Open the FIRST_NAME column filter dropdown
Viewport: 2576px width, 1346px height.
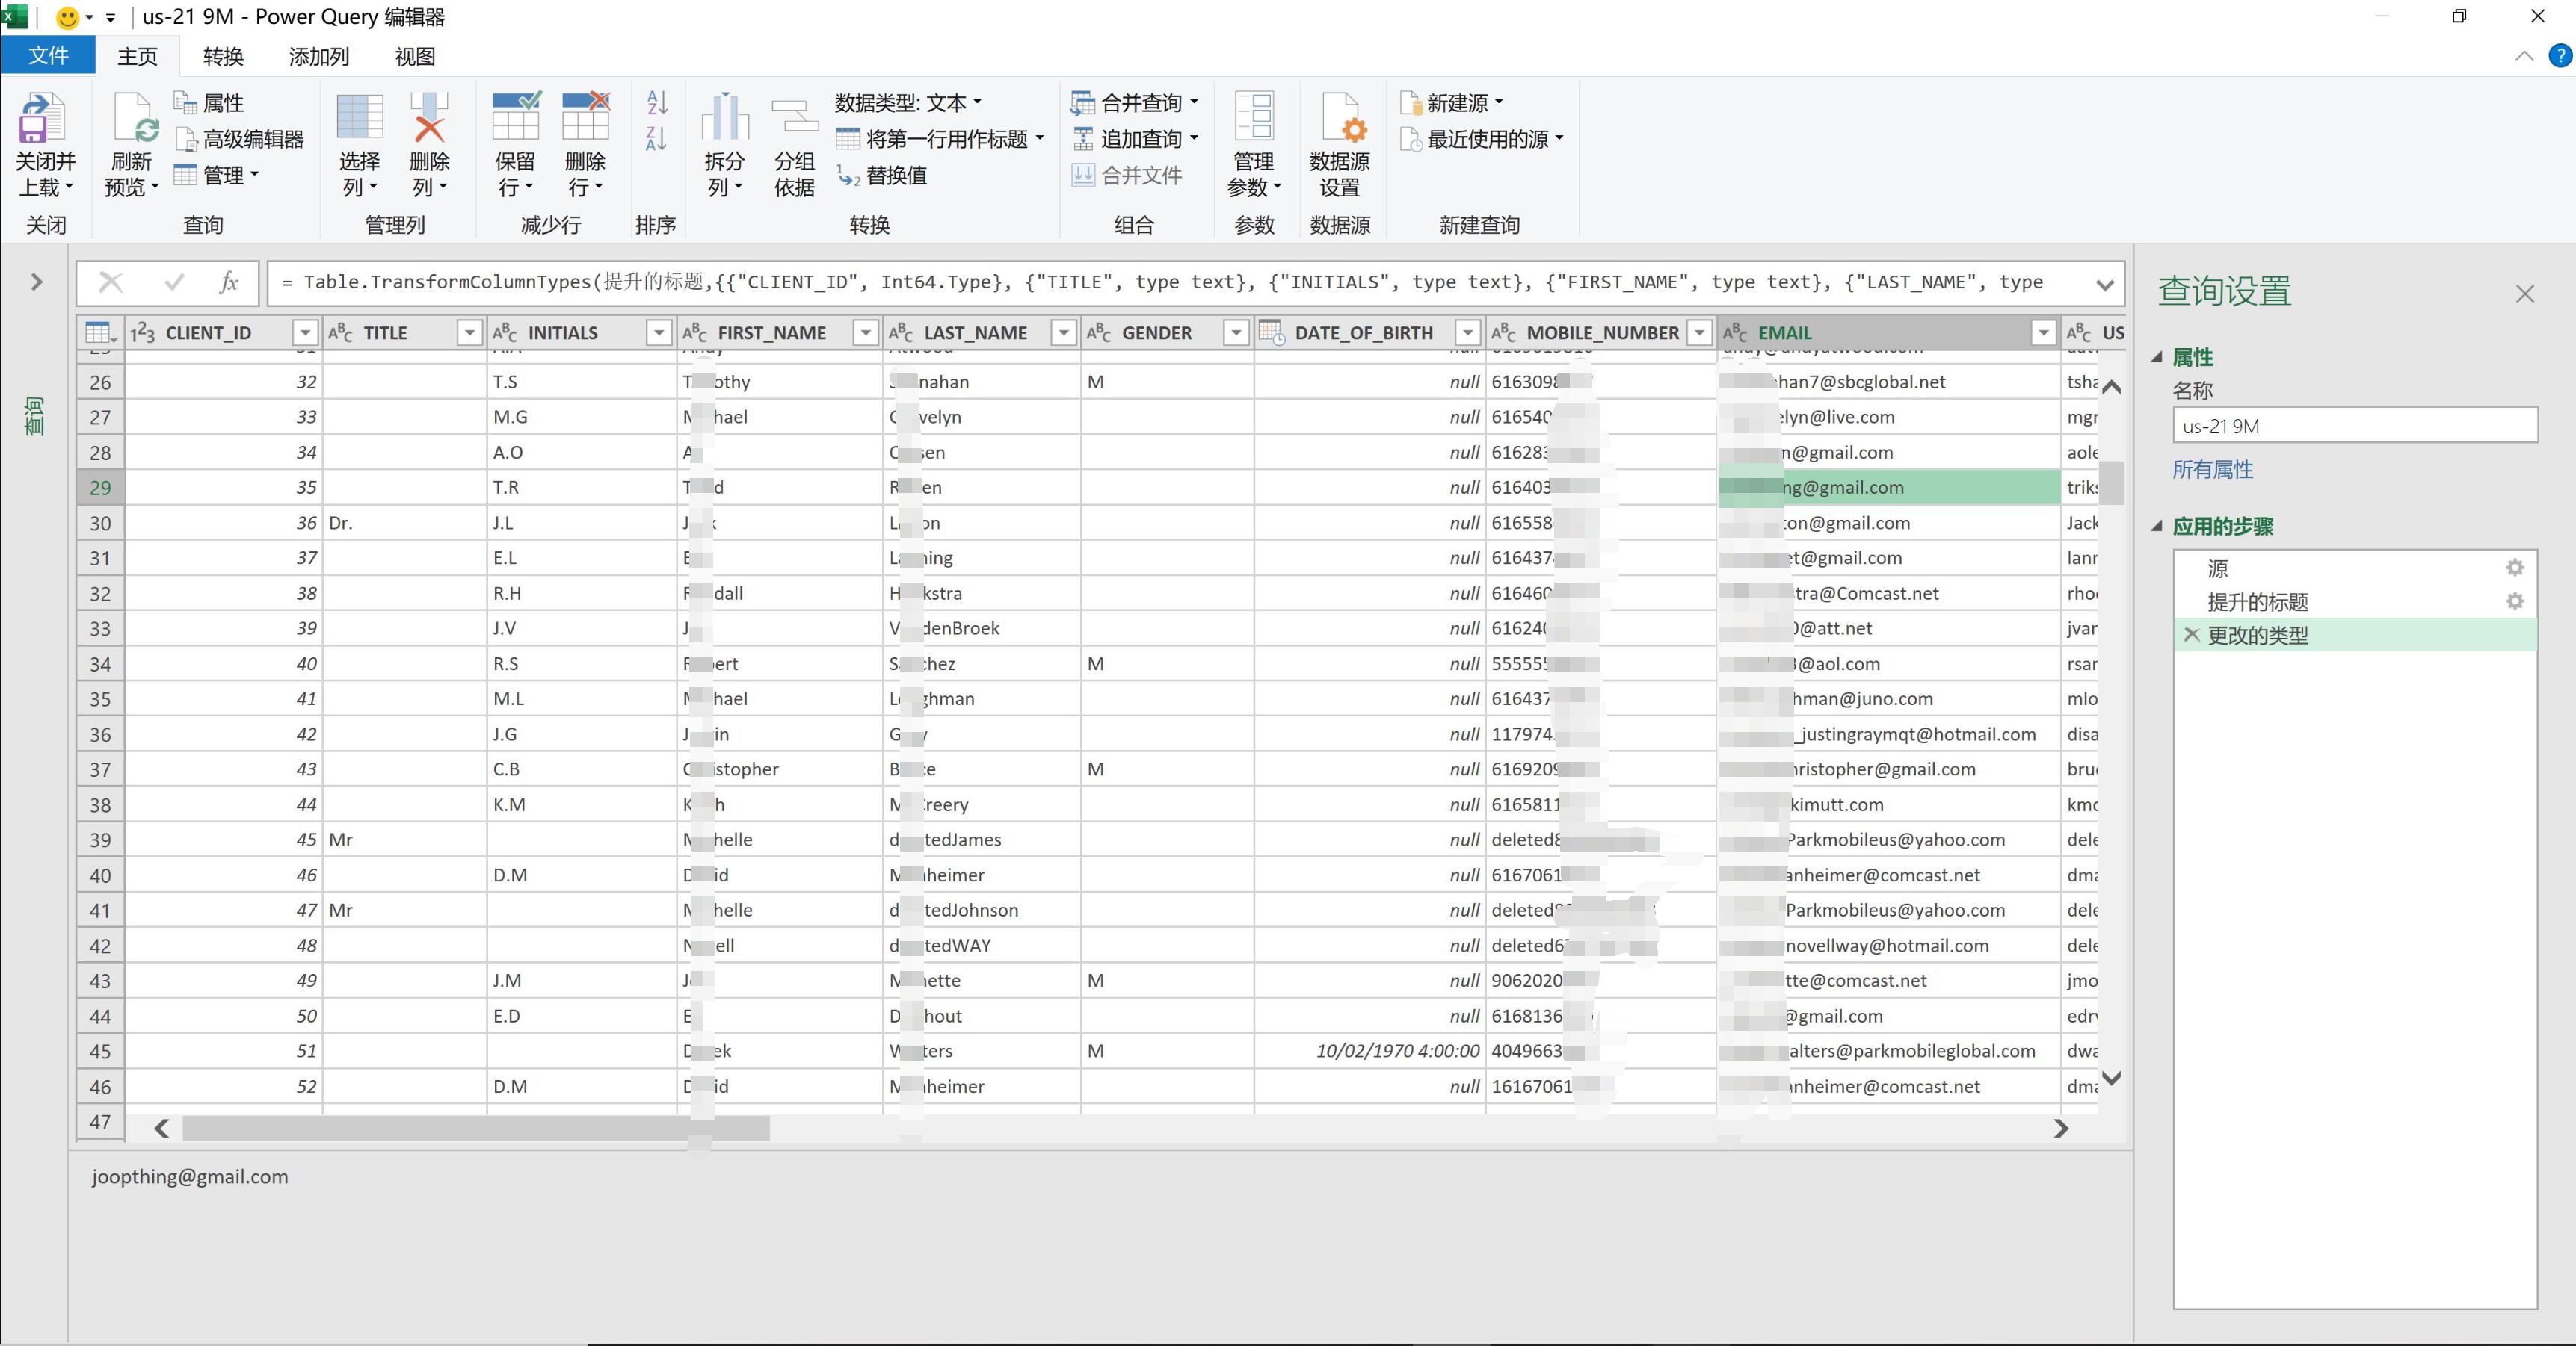(x=866, y=332)
